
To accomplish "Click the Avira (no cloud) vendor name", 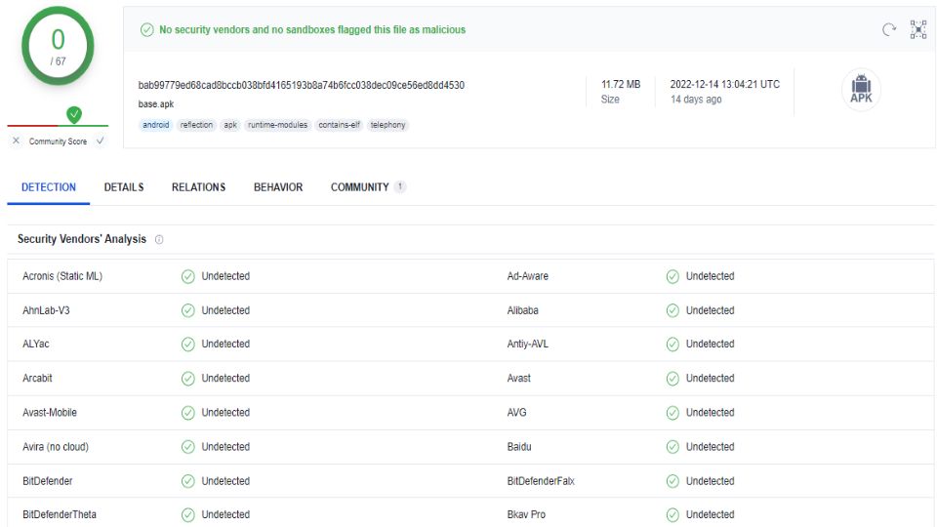I will click(56, 446).
